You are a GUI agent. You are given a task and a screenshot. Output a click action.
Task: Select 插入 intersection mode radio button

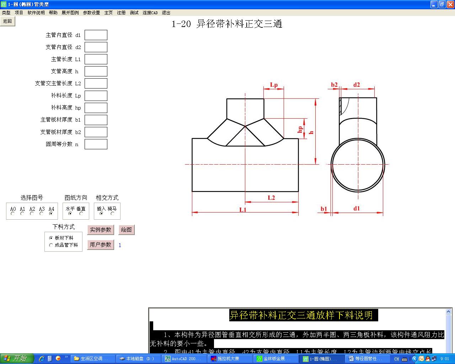coord(101,214)
